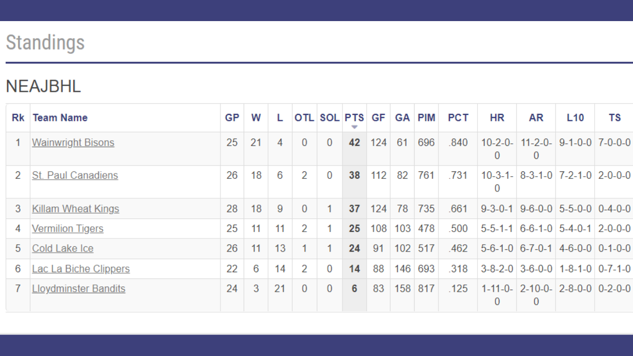Sort by the L losses column header
Image resolution: width=633 pixels, height=356 pixels.
pos(280,118)
